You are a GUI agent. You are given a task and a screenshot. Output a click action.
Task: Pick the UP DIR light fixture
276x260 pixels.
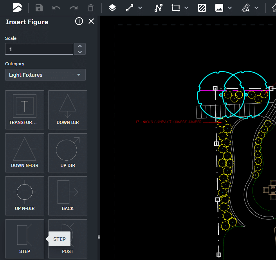68,153
